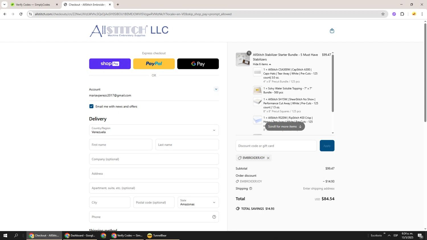Pay with Shop Pay
427x240 pixels.
click(110, 64)
